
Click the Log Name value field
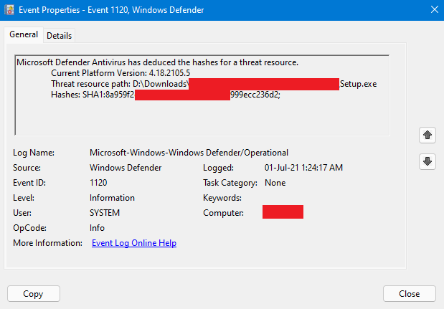tap(189, 153)
